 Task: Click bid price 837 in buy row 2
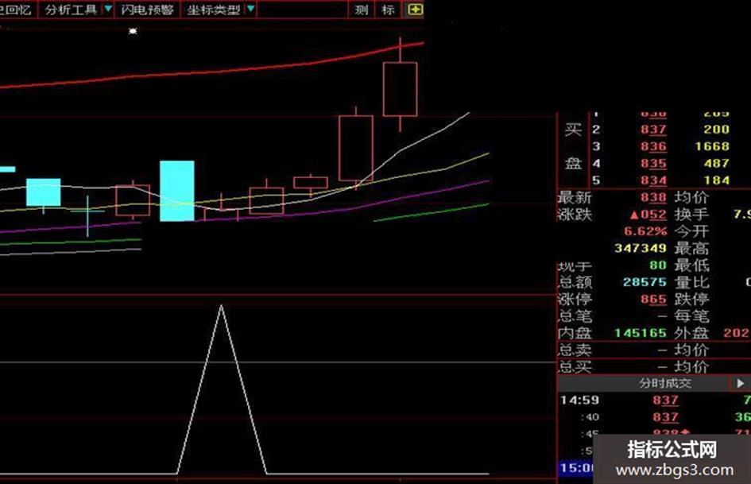(653, 130)
